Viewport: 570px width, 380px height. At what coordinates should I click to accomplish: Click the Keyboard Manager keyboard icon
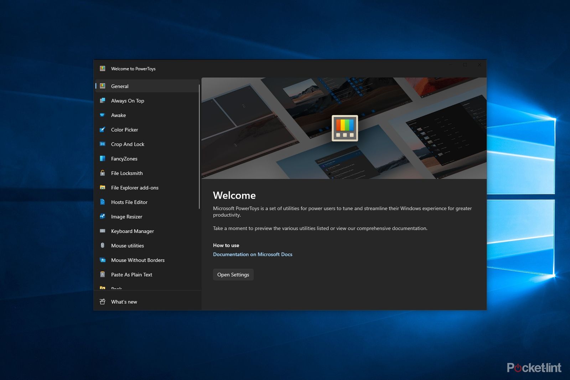[103, 231]
